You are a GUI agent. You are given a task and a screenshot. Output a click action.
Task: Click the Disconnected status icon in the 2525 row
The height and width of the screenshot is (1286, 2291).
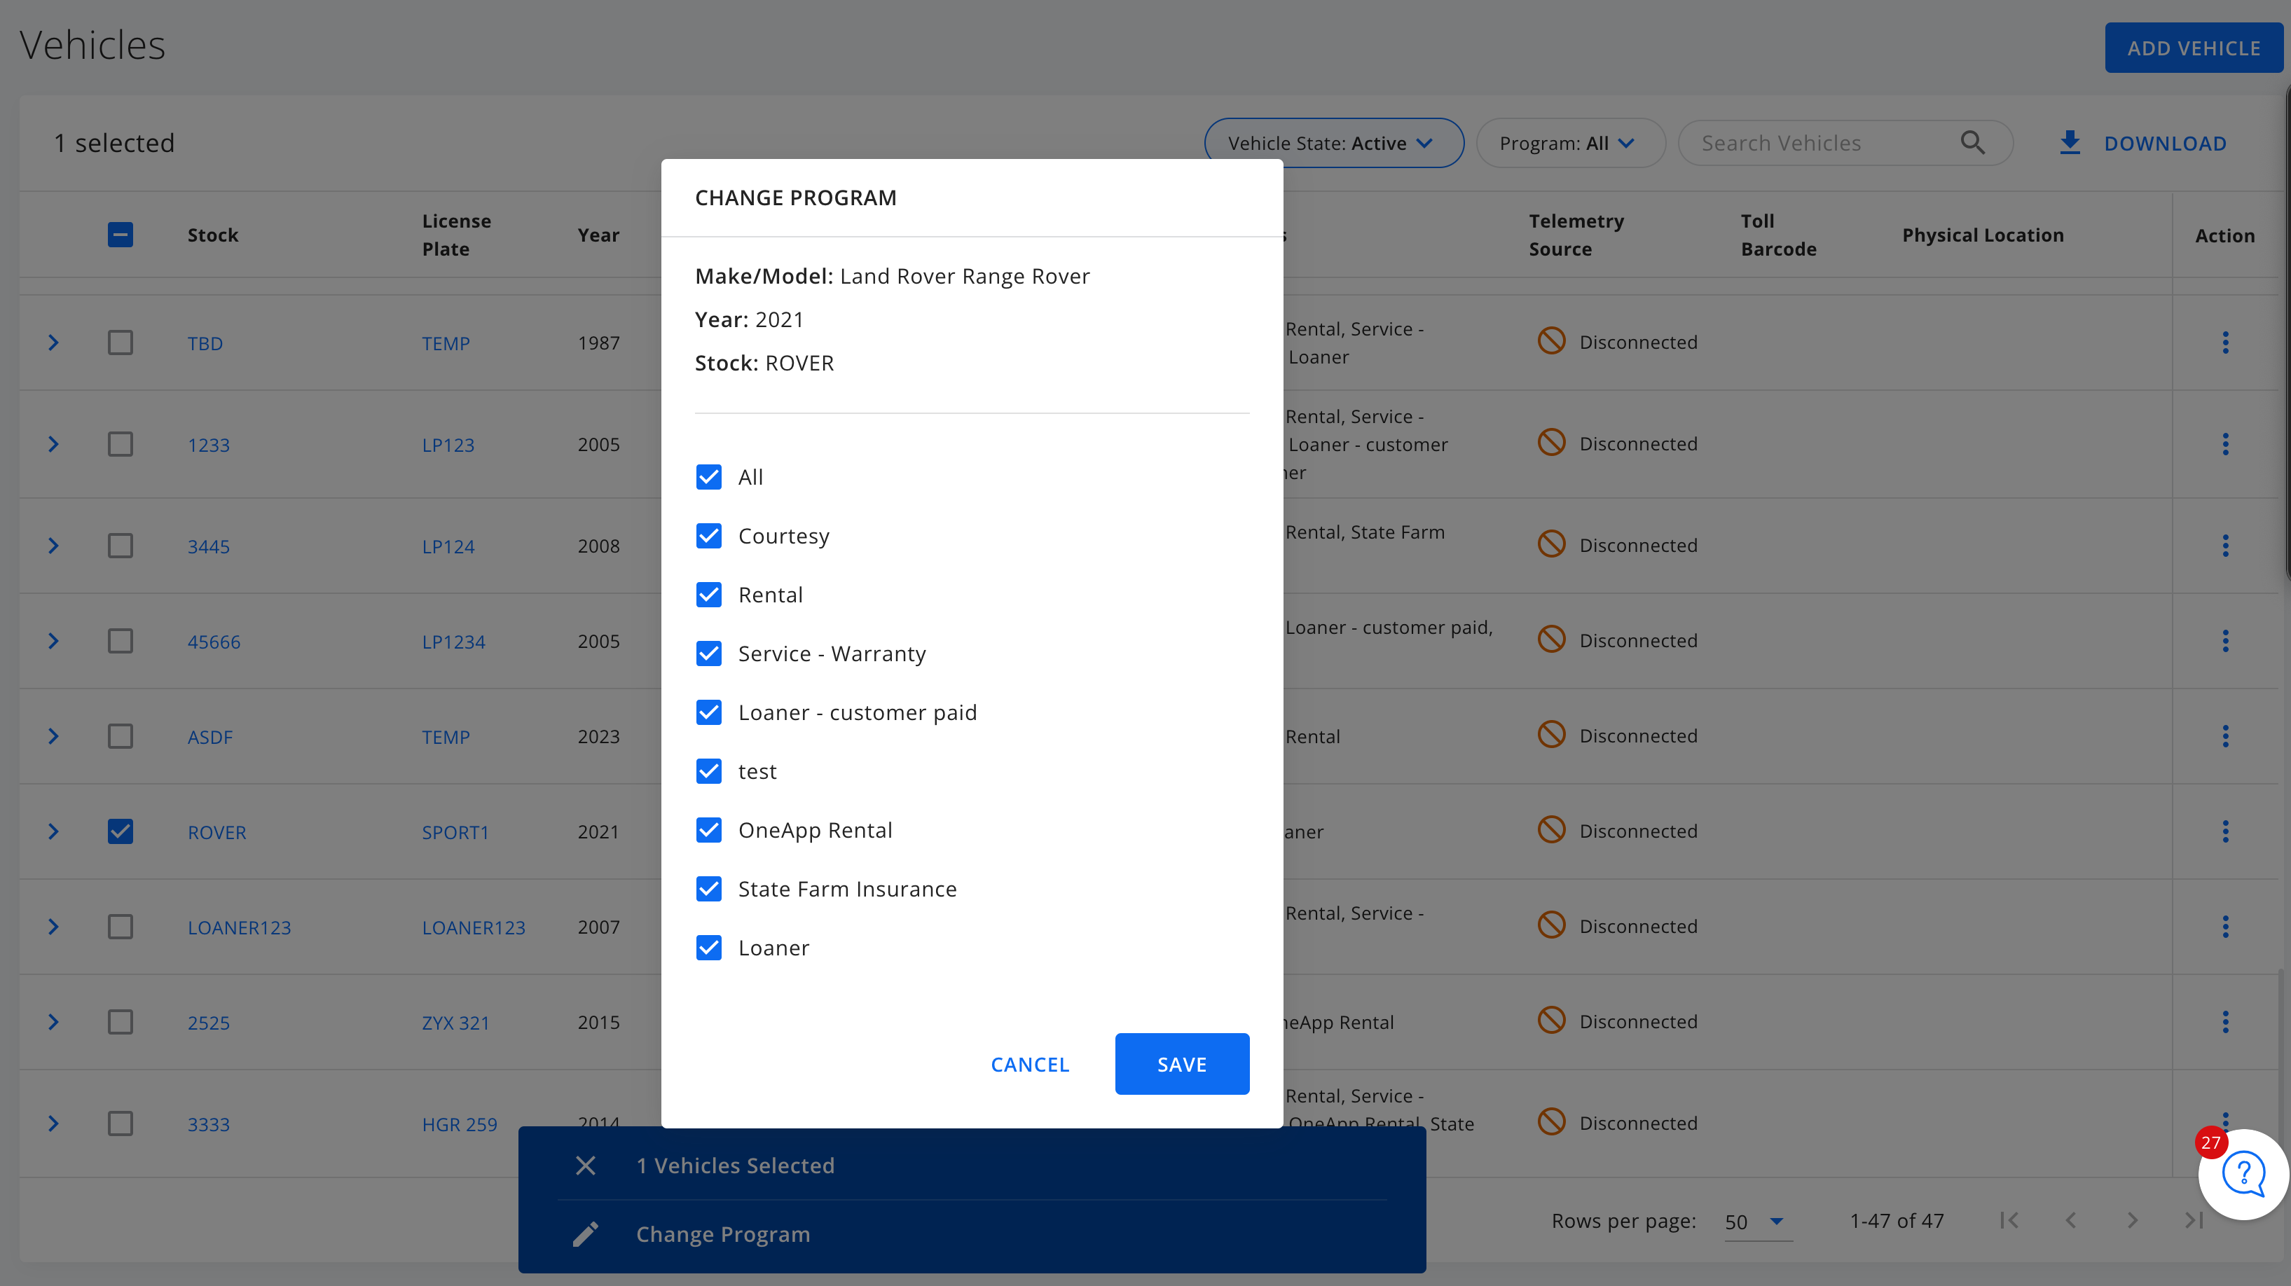pyautogui.click(x=1551, y=1020)
